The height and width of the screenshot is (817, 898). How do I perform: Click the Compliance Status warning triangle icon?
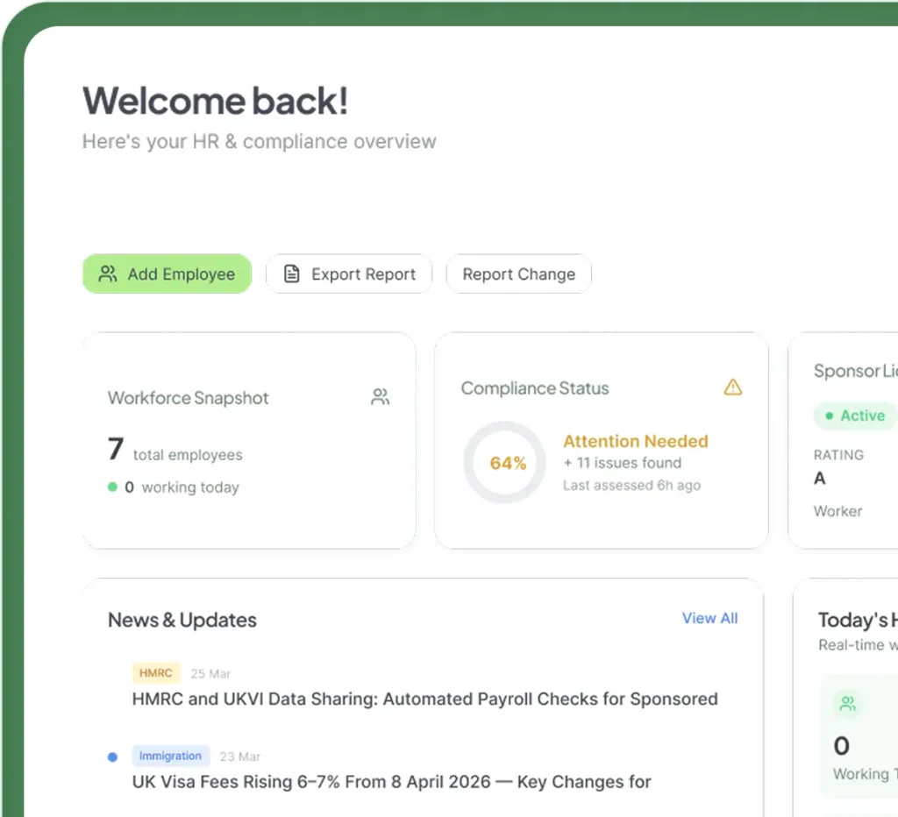(x=732, y=387)
